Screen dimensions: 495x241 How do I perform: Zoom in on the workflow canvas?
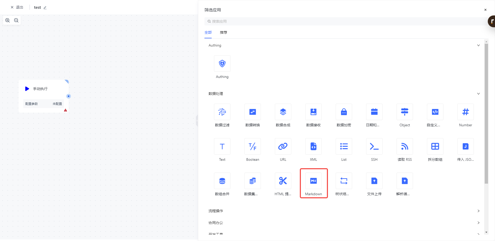click(x=8, y=20)
